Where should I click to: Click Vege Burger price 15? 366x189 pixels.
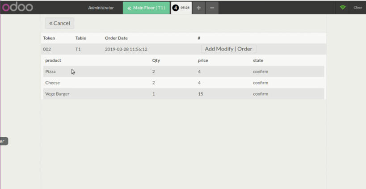[201, 94]
